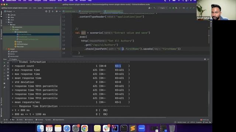The height and width of the screenshot is (132, 236).
Task: Click the down-arrow in Run panel toolbar
Action: click(8, 66)
